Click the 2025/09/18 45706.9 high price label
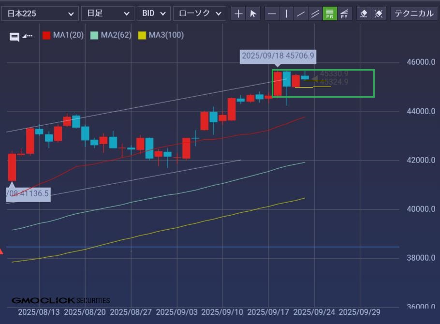The height and width of the screenshot is (324, 440). [x=278, y=56]
